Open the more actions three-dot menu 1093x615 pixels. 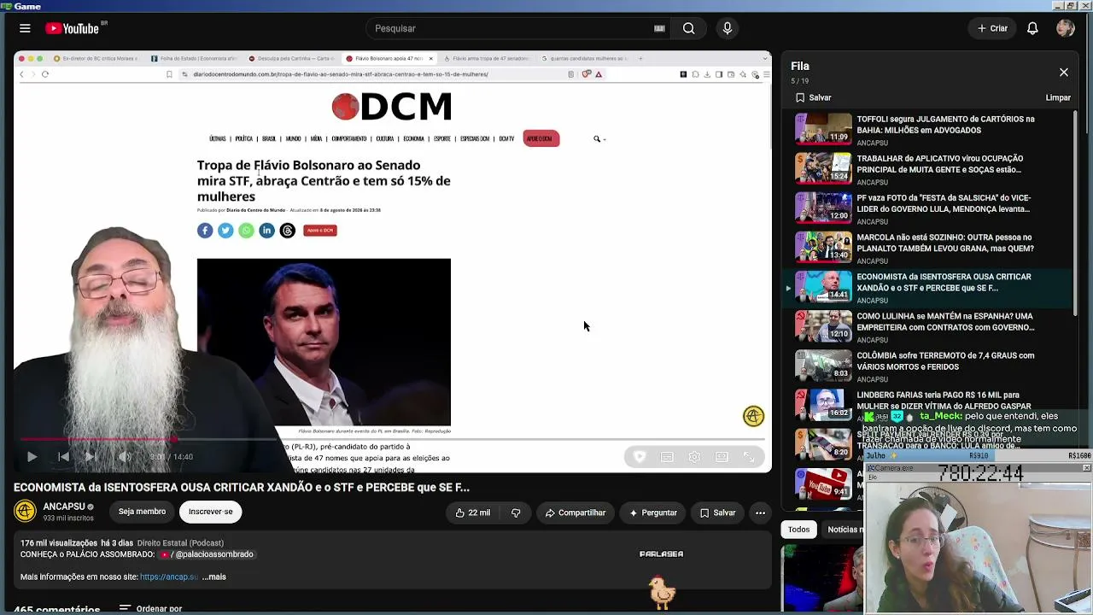(x=760, y=512)
